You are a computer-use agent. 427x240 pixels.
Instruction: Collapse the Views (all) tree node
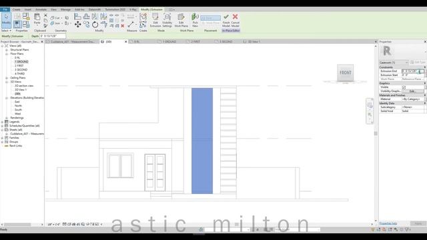click(x=3, y=46)
